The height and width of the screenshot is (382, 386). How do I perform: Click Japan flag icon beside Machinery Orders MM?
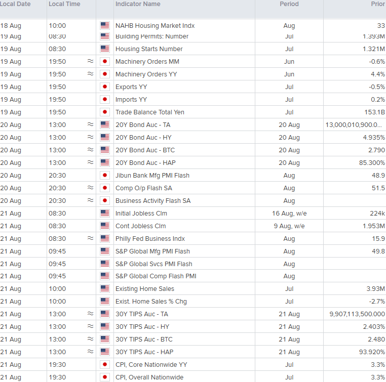(x=105, y=61)
